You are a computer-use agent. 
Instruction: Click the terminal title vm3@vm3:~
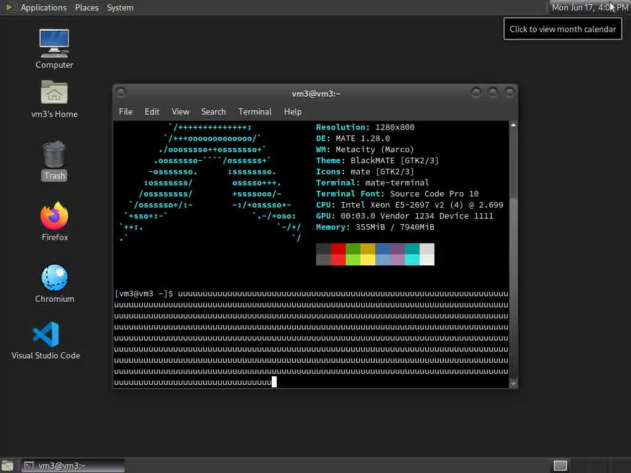[316, 94]
